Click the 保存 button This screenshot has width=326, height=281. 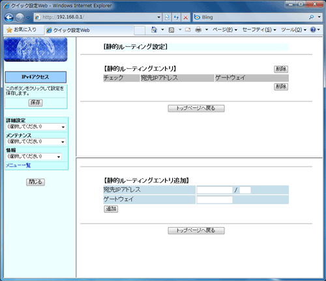(x=35, y=103)
